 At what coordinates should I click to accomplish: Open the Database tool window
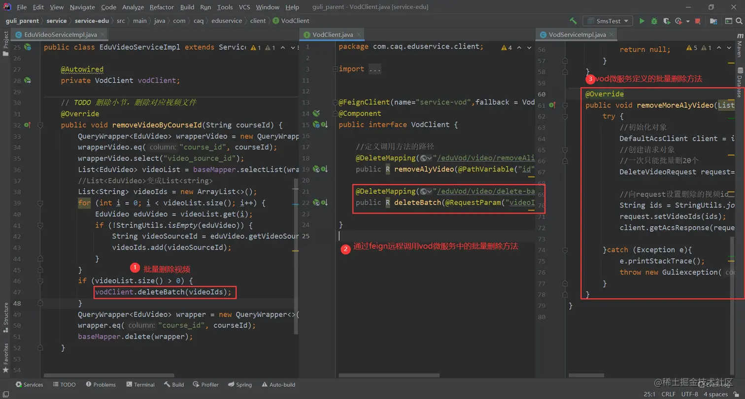point(740,84)
